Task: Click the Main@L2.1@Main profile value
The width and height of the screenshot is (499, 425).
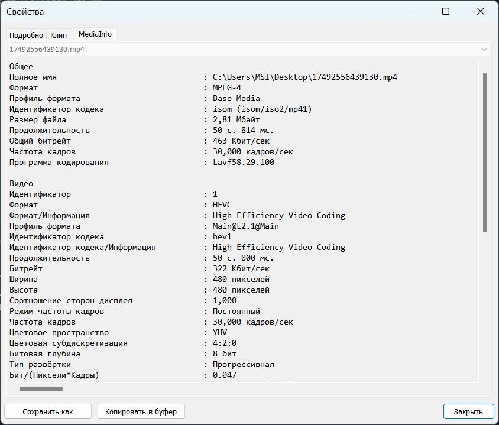Action: point(246,226)
